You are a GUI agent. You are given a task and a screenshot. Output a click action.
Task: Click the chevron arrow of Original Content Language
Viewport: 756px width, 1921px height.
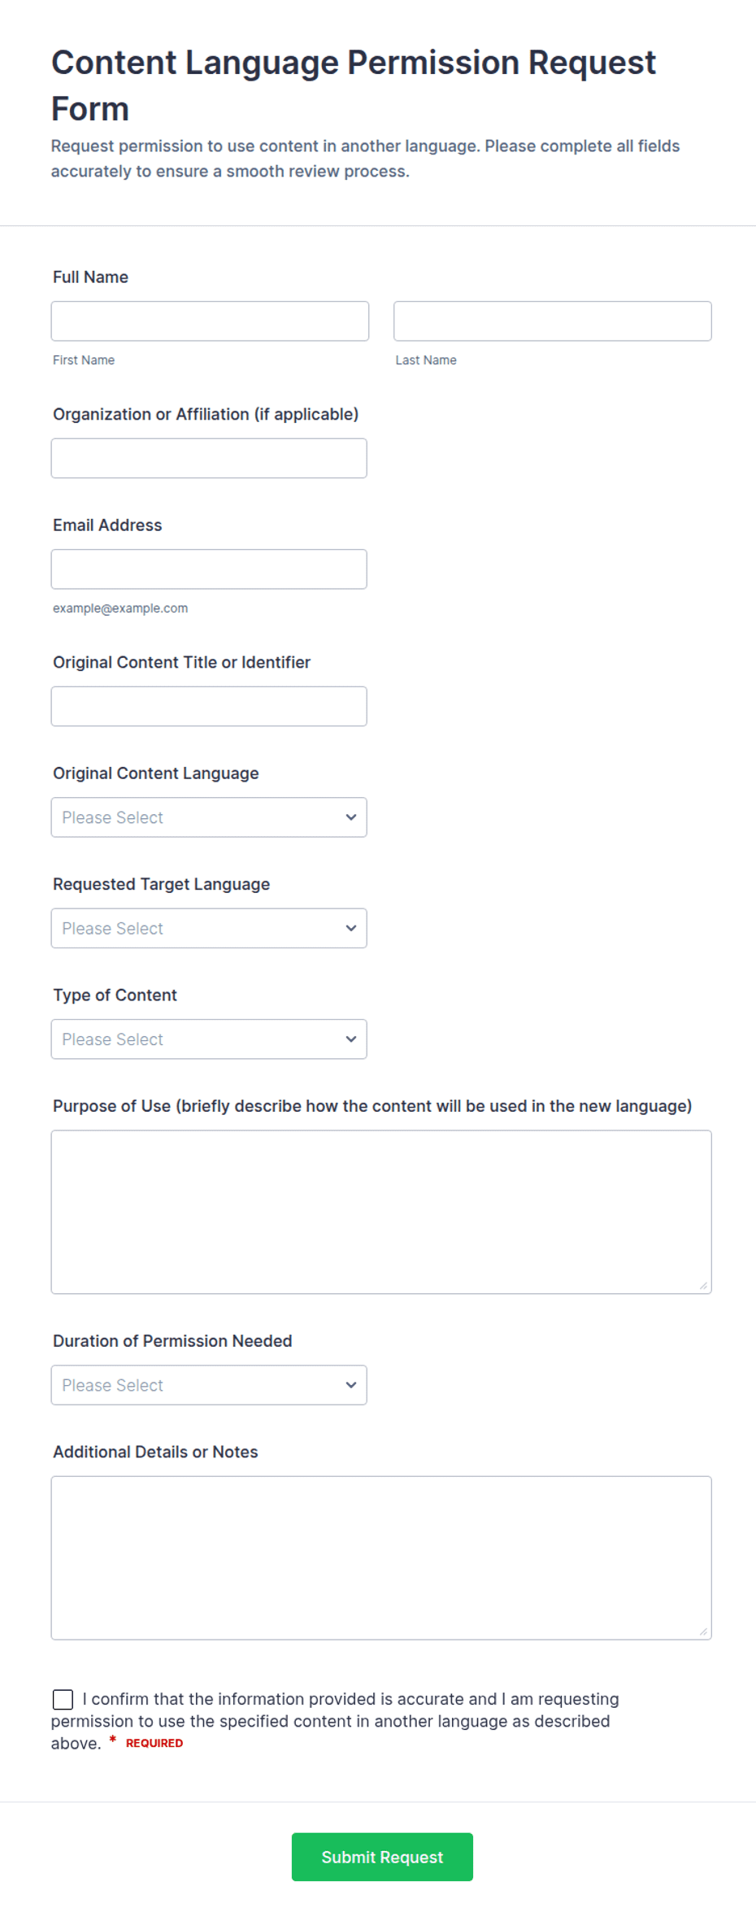351,817
